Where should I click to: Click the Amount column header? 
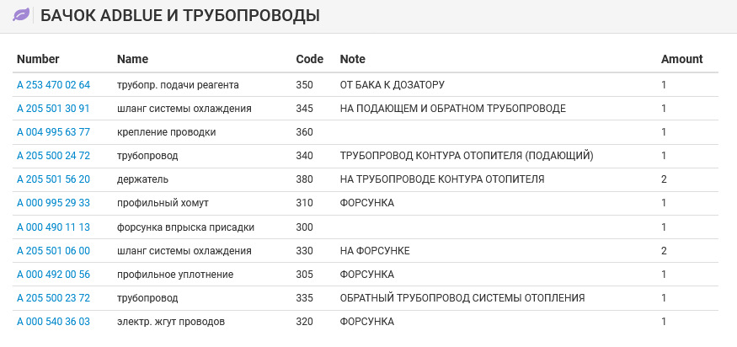682,59
